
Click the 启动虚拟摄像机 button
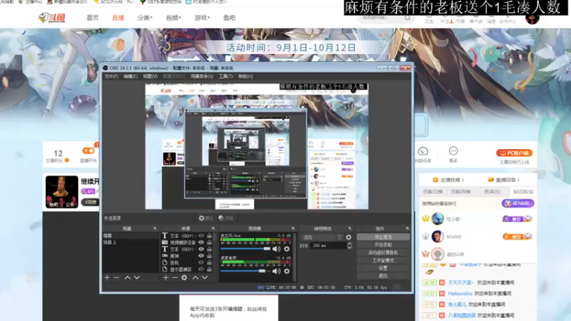(383, 253)
